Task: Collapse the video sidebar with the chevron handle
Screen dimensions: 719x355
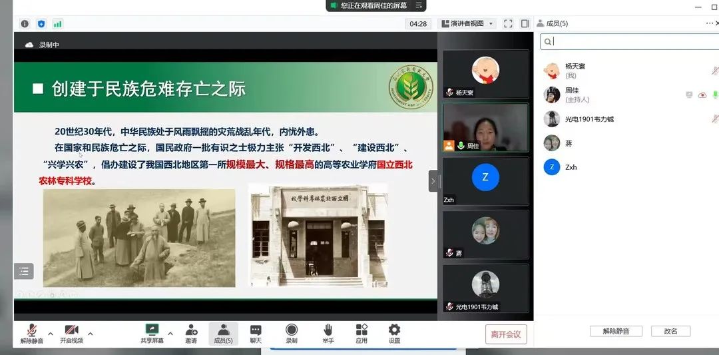Action: coord(433,180)
